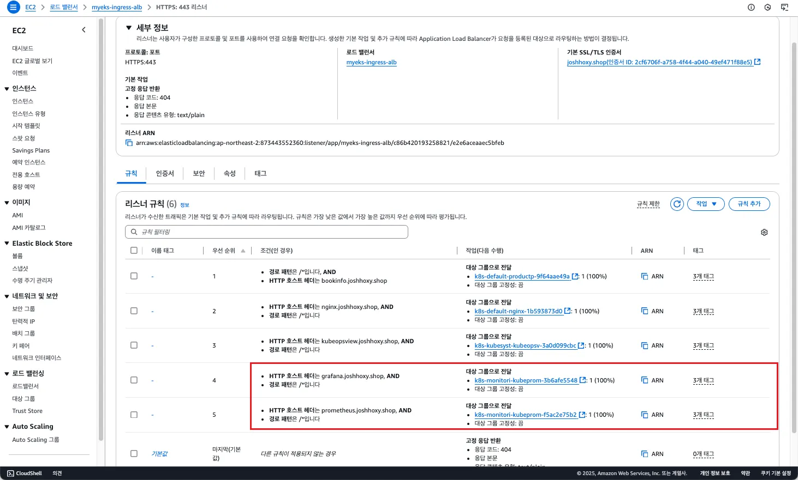Open the AWS services hamburger menu
The width and height of the screenshot is (798, 480).
[13, 7]
